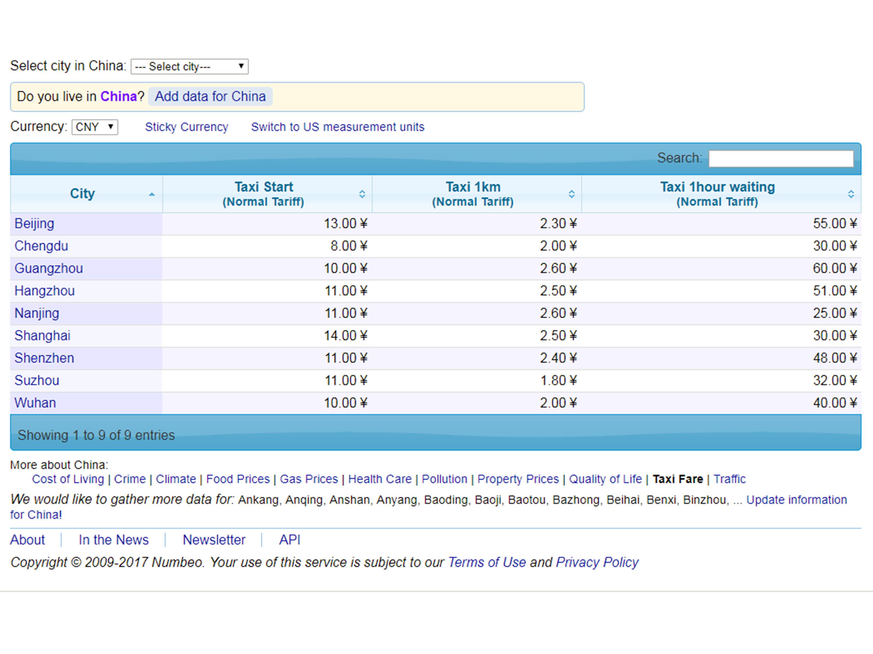
Task: Open the Select city dropdown
Action: click(x=189, y=67)
